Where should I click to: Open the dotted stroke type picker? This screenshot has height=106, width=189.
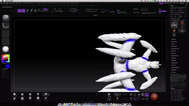[x=6, y=26]
